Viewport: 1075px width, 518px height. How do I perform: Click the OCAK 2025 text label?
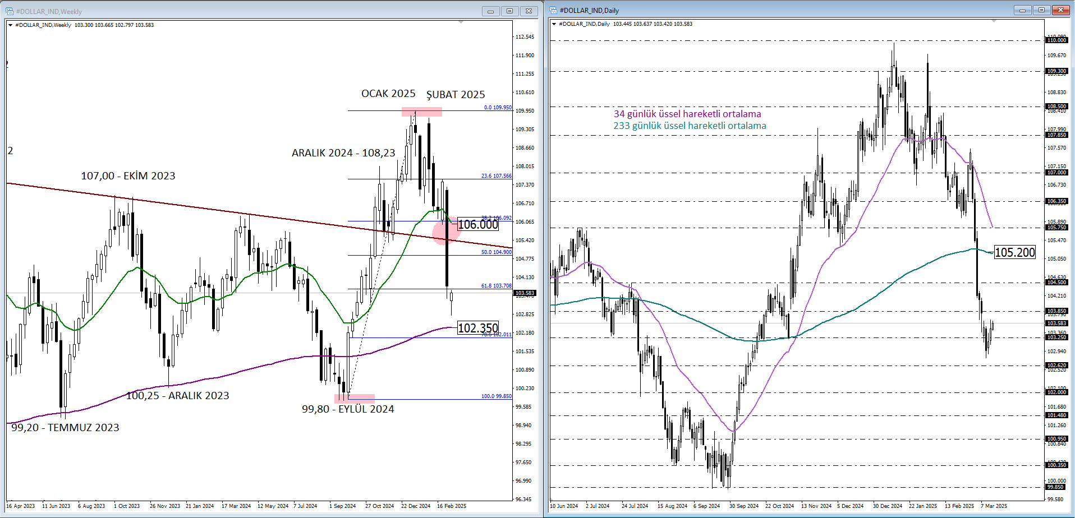(x=388, y=94)
